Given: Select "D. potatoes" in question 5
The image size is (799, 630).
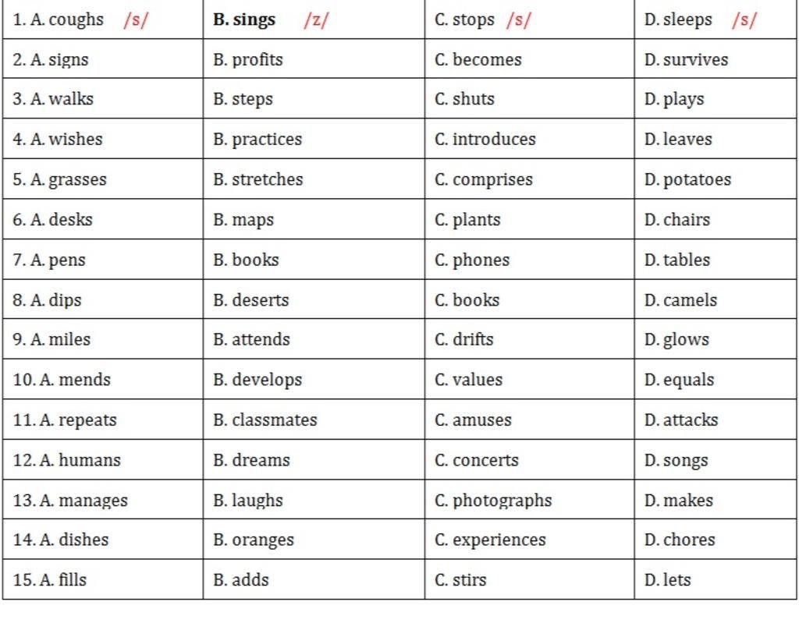Looking at the screenshot, I should click(687, 180).
